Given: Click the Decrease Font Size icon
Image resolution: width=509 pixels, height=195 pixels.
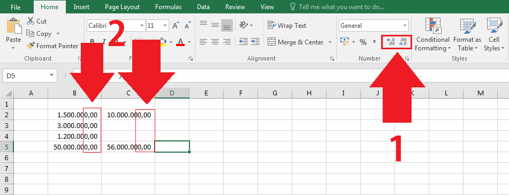Looking at the screenshot, I should point(188,26).
